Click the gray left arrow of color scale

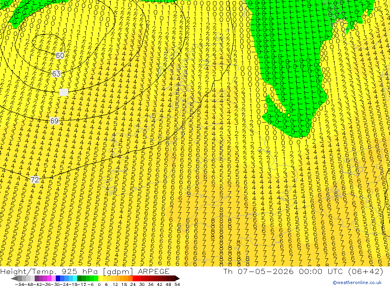click(14, 279)
